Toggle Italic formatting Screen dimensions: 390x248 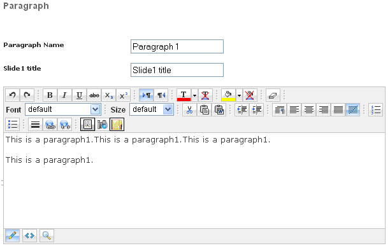click(64, 95)
